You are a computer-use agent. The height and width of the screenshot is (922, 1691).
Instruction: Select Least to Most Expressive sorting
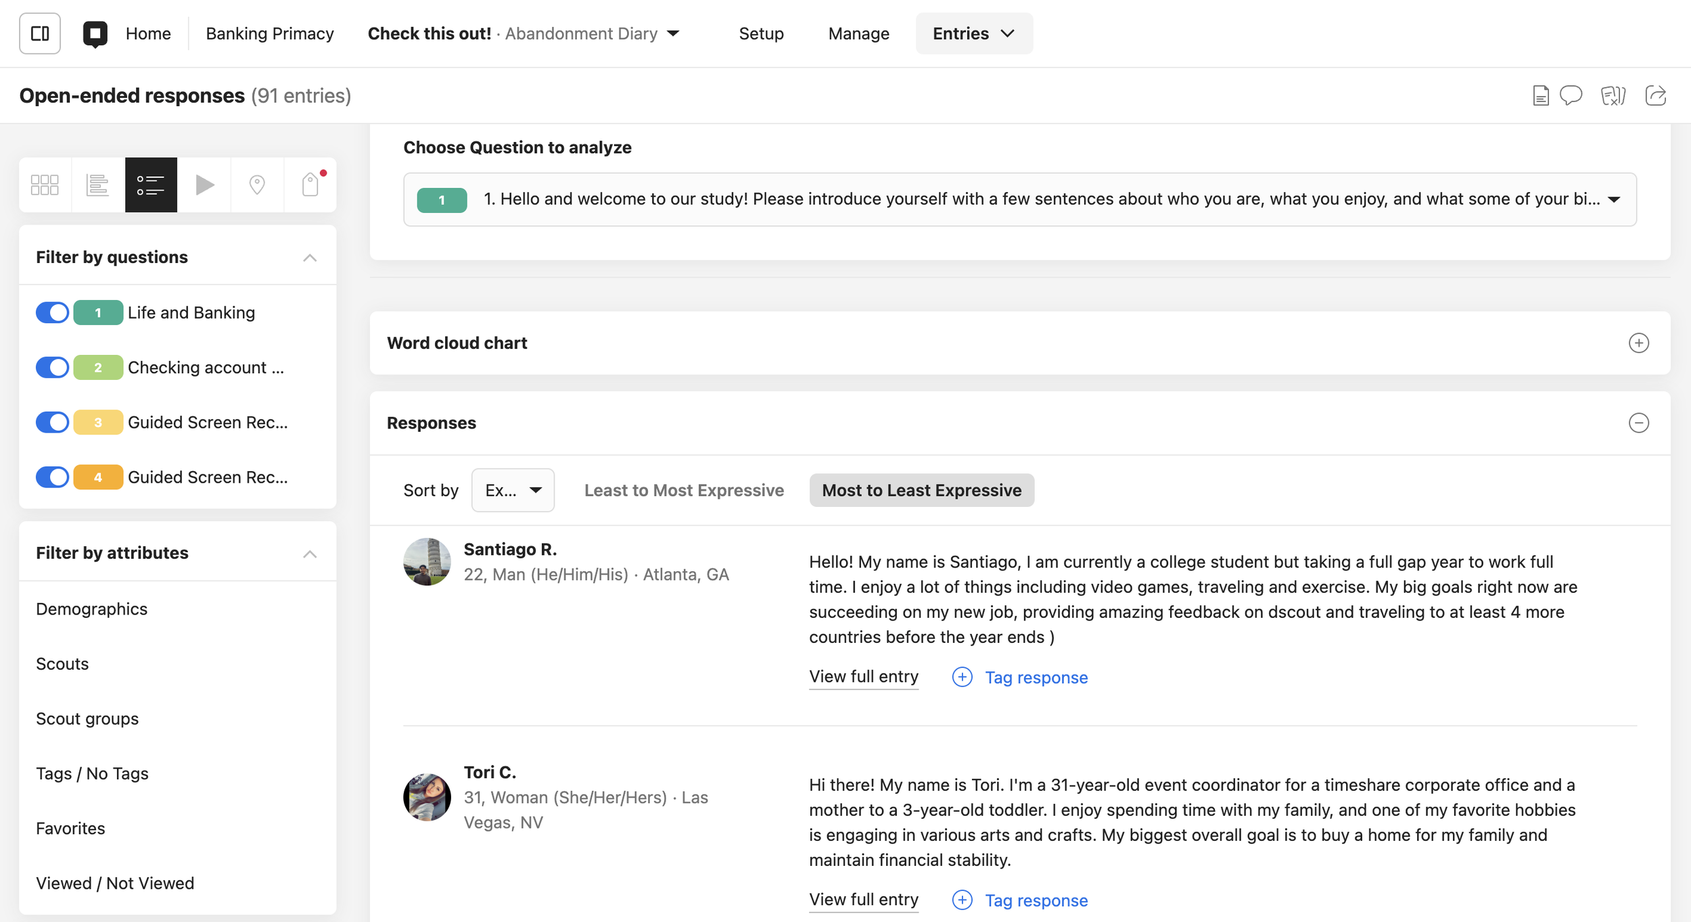pyautogui.click(x=684, y=490)
